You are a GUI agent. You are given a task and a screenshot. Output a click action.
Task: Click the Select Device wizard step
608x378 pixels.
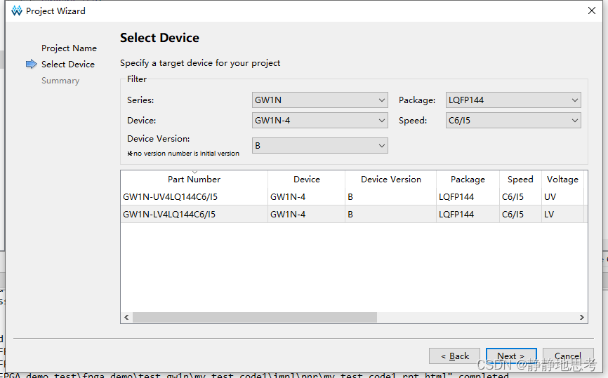point(68,65)
